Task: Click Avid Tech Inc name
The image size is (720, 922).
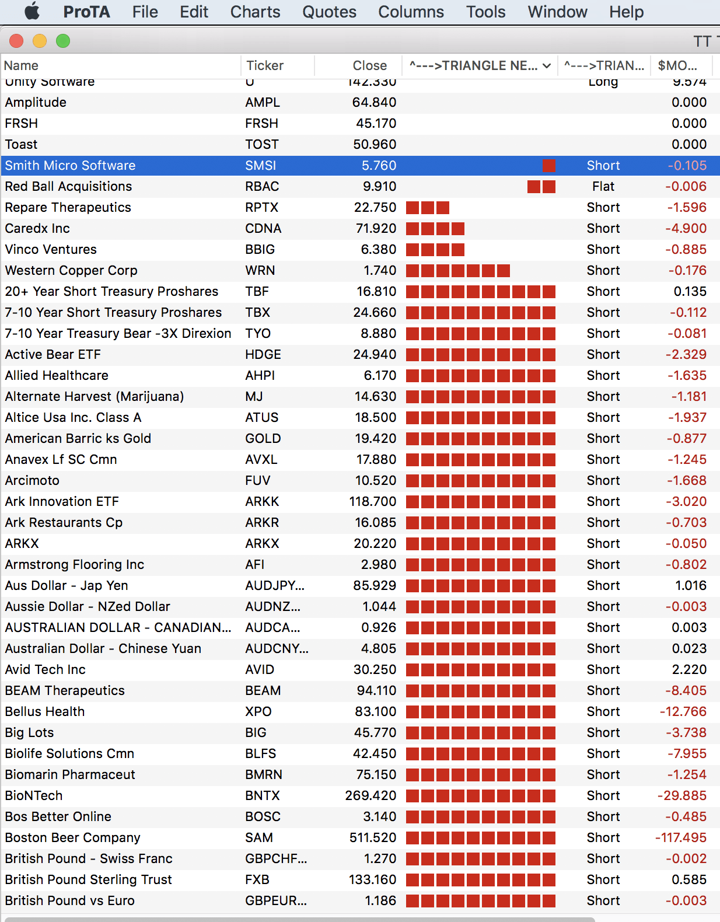Action: pyautogui.click(x=45, y=670)
